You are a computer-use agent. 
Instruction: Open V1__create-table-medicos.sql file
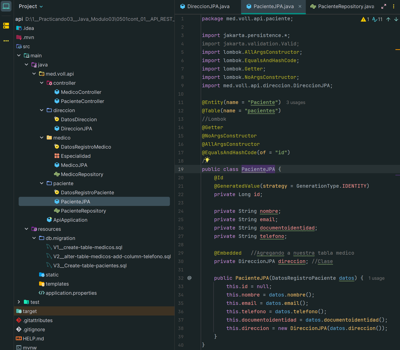(85, 247)
